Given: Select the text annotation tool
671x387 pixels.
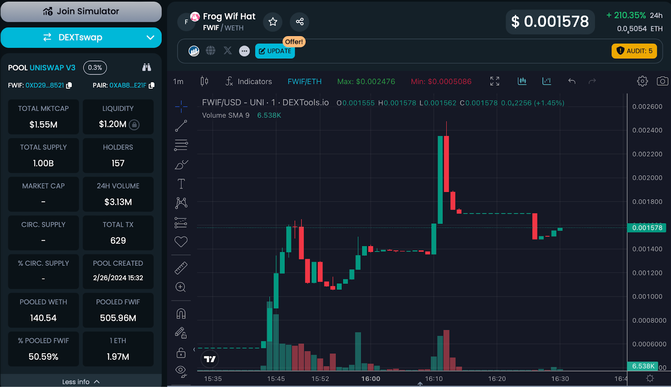Looking at the screenshot, I should [x=181, y=184].
